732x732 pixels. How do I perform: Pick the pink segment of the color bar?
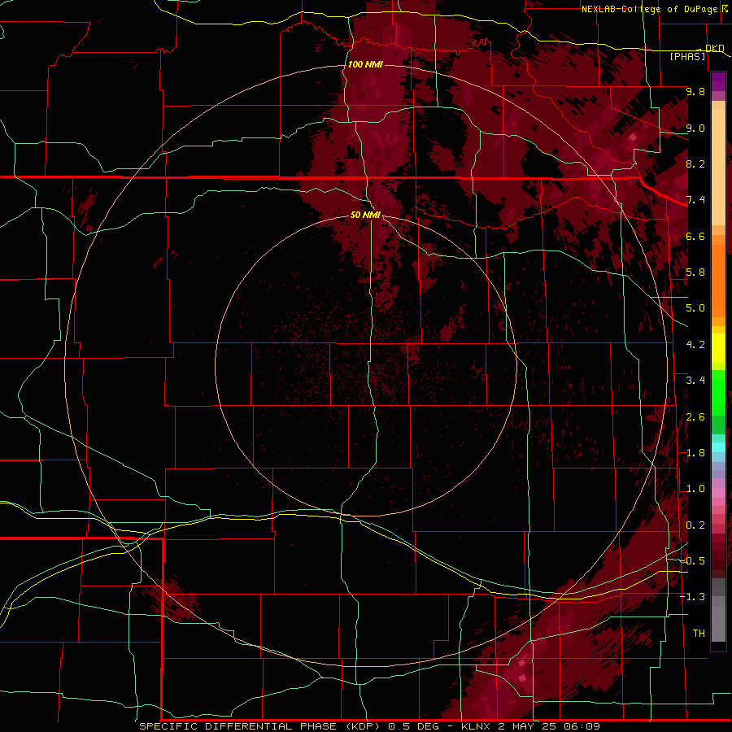(718, 493)
